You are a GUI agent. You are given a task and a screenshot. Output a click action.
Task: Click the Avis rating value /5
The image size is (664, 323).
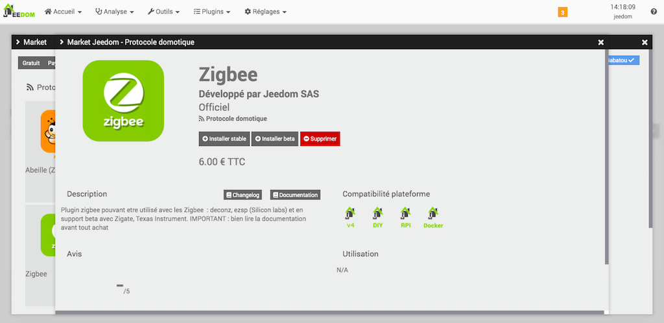[x=123, y=289]
